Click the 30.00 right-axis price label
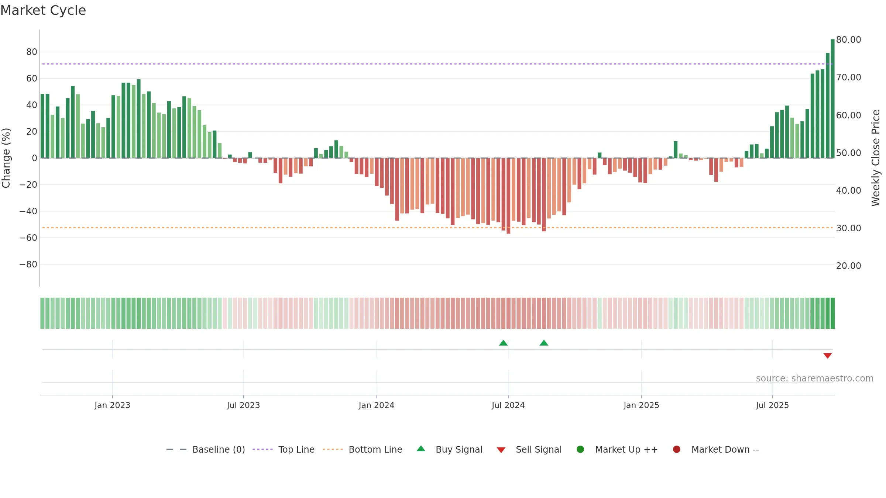 coord(848,228)
